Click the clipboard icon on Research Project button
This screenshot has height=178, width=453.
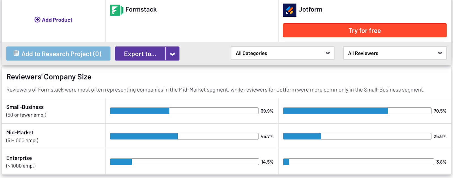pos(16,53)
